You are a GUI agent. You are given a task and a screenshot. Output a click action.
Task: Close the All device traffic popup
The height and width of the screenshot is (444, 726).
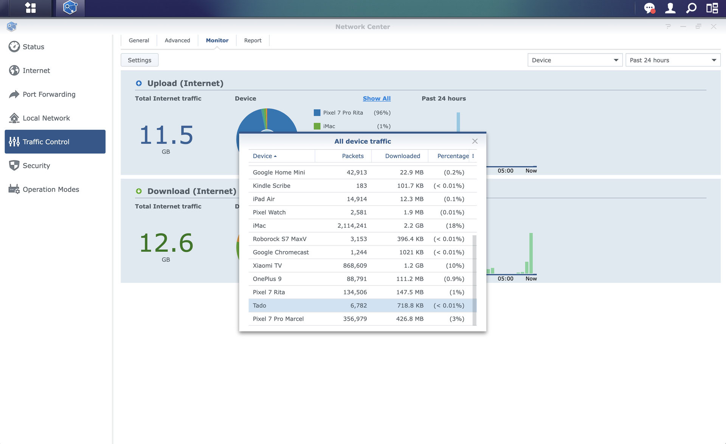click(475, 141)
